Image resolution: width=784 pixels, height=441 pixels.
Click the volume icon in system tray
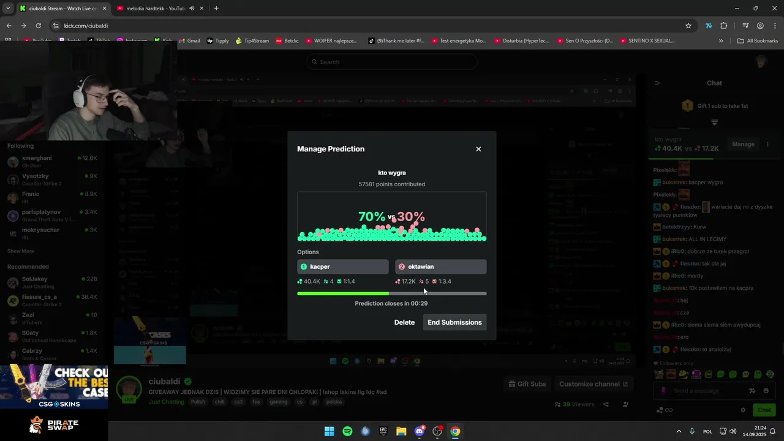click(x=733, y=431)
